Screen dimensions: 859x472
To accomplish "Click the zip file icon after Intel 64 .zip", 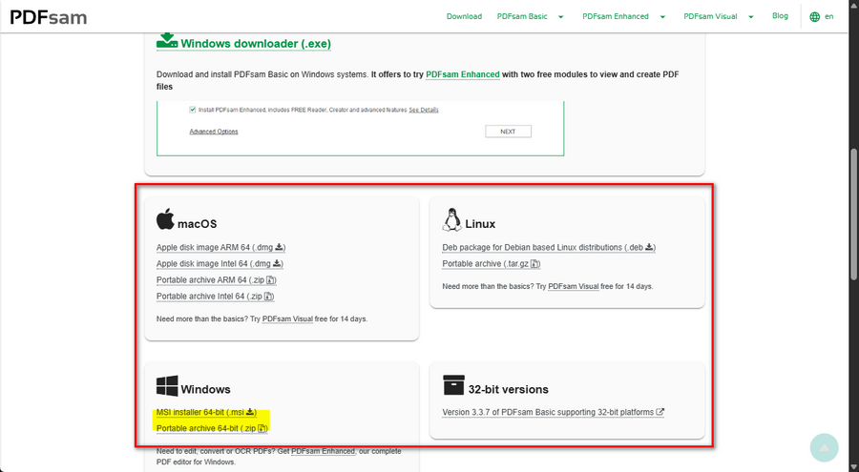I will click(x=268, y=297).
